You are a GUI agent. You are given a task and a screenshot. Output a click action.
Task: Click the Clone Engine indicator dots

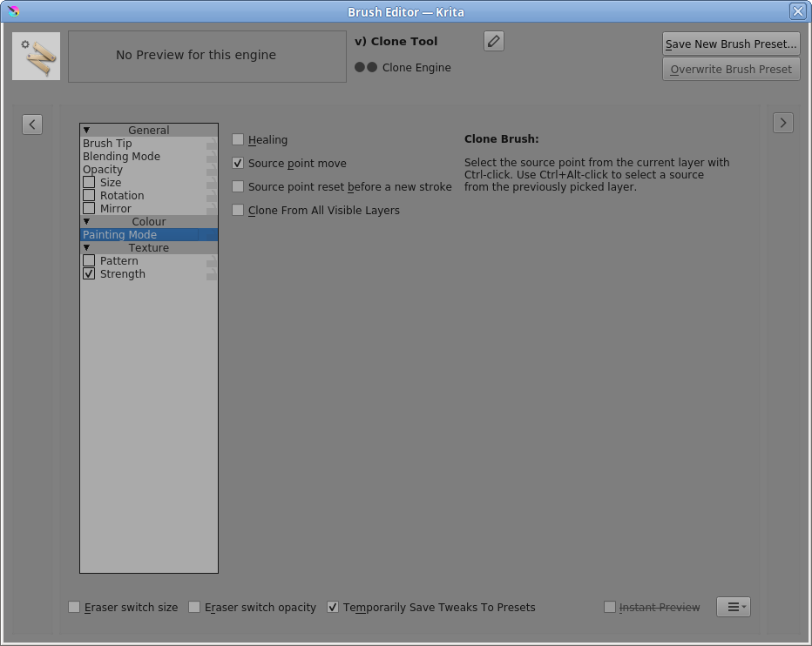362,67
